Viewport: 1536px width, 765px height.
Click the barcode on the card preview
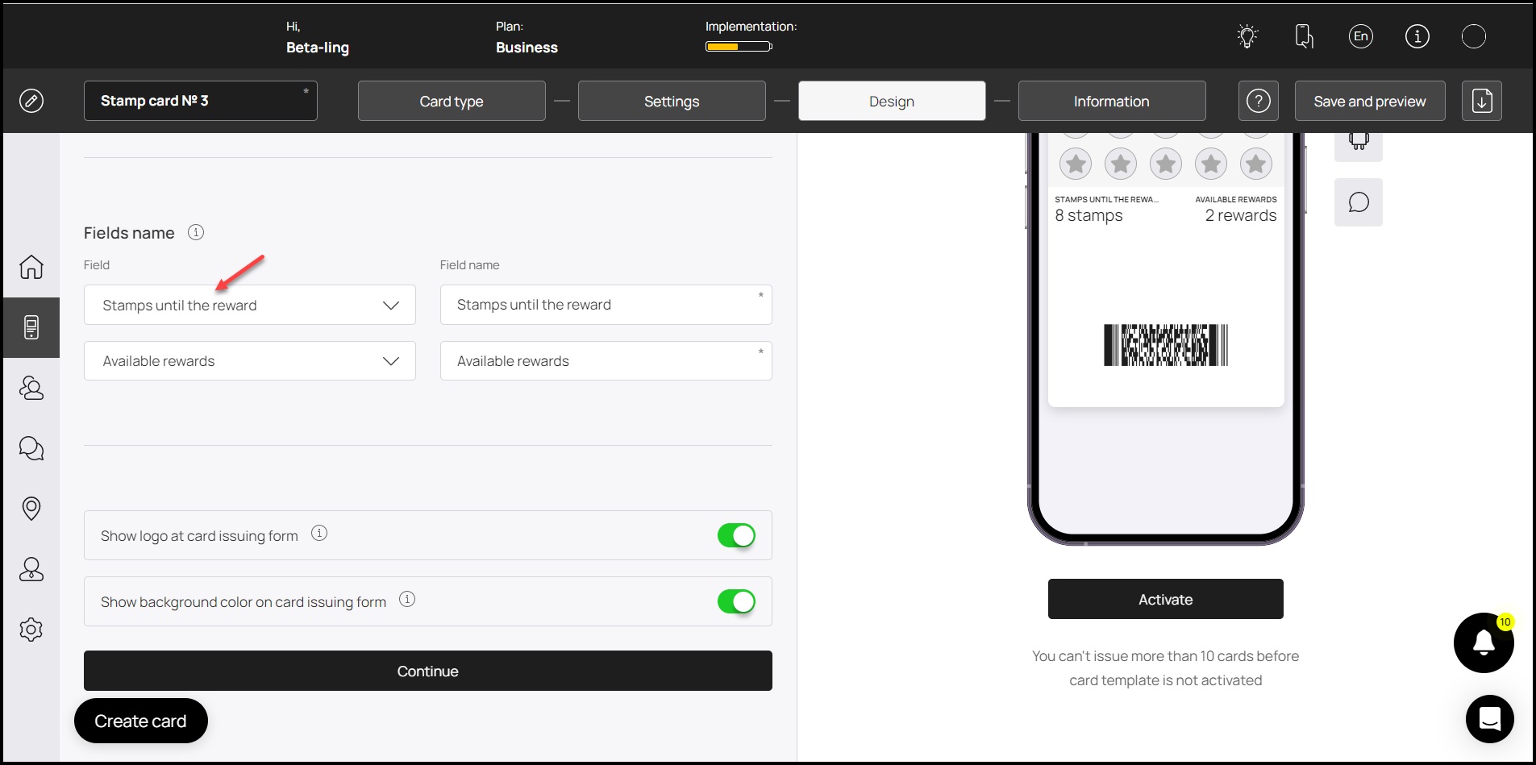tap(1166, 345)
